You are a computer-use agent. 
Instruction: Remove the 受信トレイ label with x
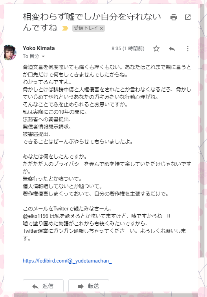(101, 29)
